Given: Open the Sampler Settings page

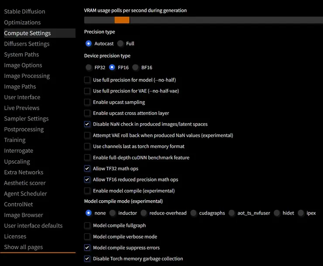Looking at the screenshot, I should 26,118.
